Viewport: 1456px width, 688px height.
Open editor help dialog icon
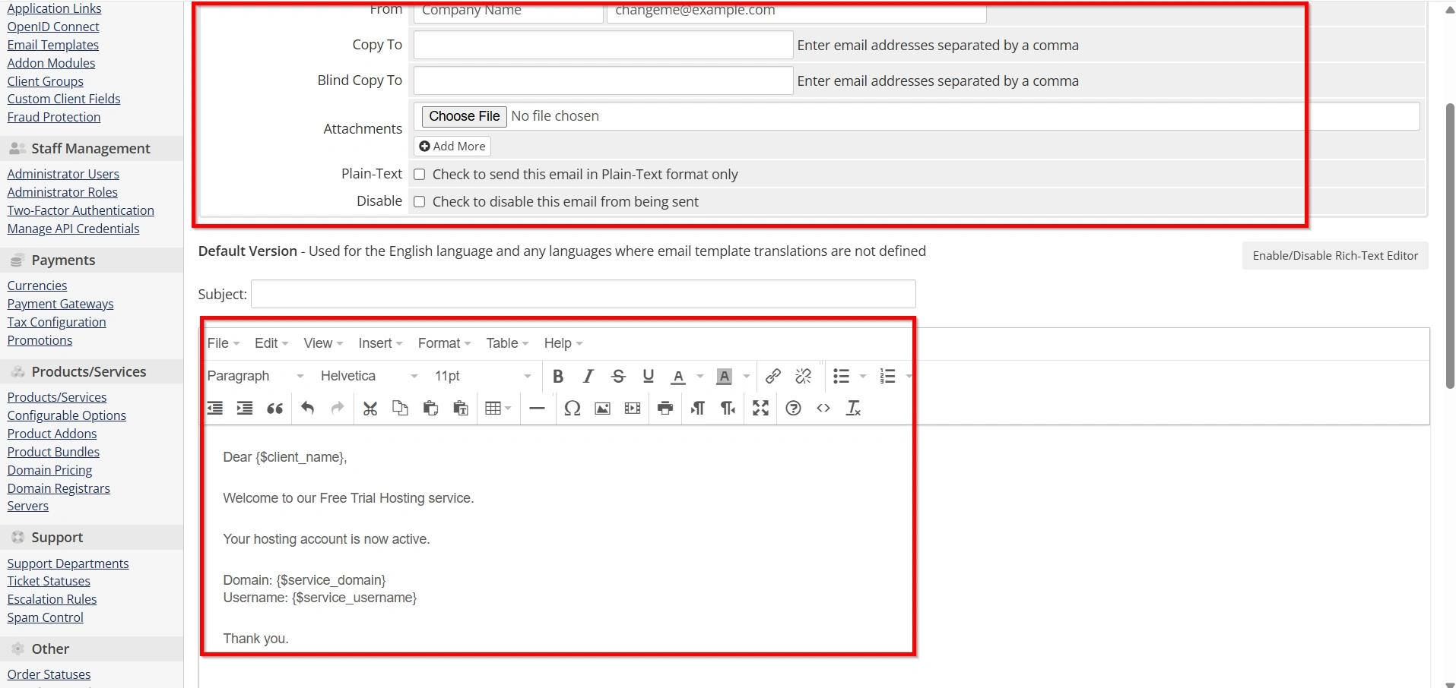pyautogui.click(x=793, y=409)
